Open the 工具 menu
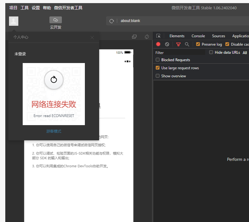 25,8
